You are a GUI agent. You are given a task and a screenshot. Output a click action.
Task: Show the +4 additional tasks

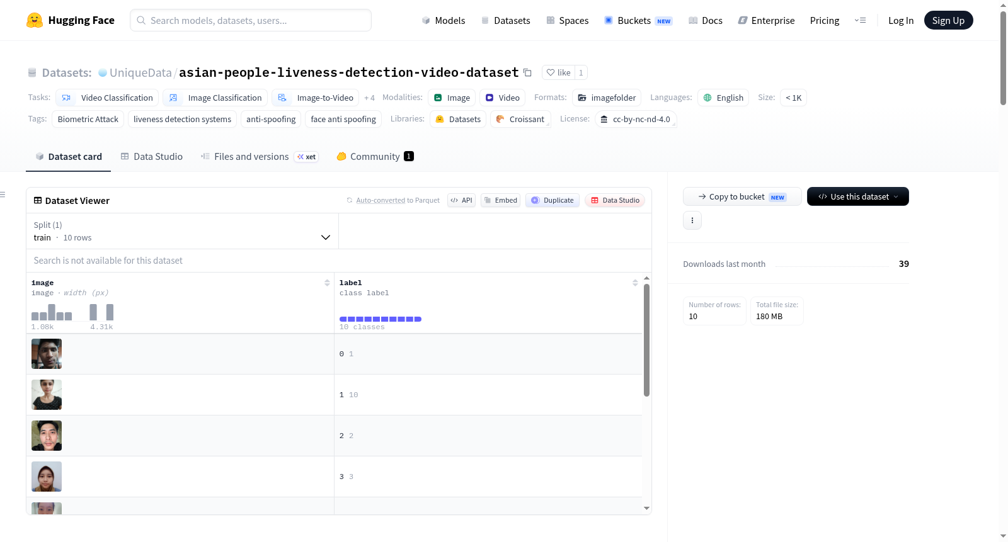click(x=369, y=98)
